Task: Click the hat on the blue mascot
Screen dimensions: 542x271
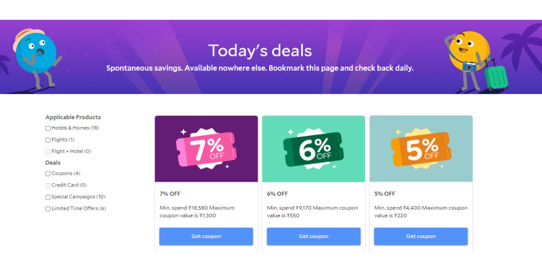Action: [x=28, y=35]
